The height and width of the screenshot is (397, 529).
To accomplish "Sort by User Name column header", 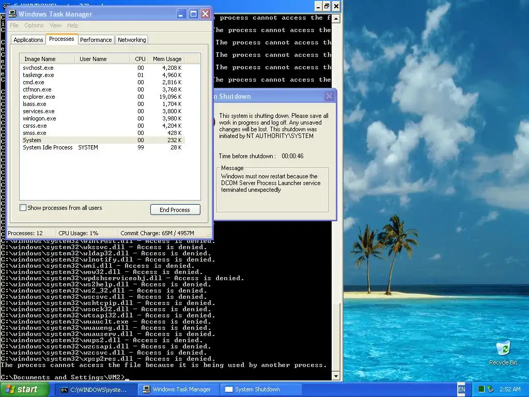I will click(x=102, y=59).
